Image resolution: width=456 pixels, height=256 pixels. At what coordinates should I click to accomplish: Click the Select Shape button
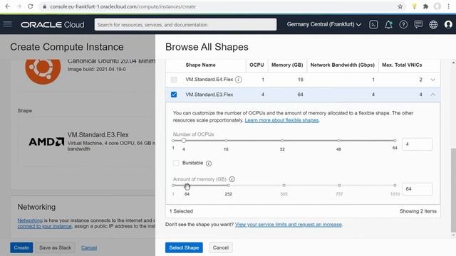[x=184, y=247]
